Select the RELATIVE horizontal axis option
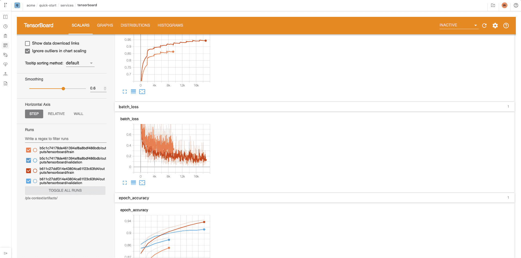The image size is (521, 258). (x=56, y=114)
